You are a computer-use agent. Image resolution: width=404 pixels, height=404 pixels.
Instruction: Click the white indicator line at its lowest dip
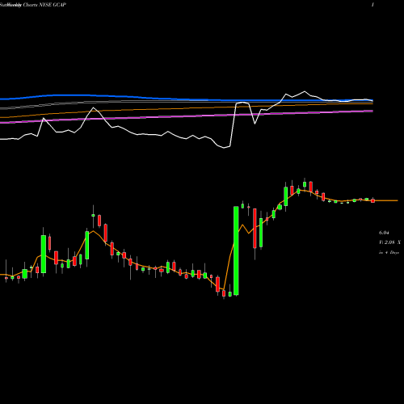click(224, 148)
